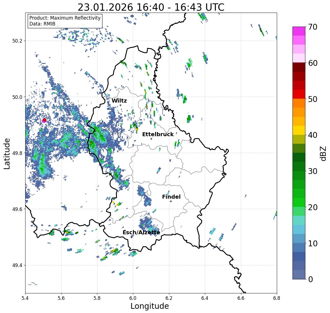The width and height of the screenshot is (330, 313).
Task: Click the 6.0 longitude tick label
Action: [133, 298]
